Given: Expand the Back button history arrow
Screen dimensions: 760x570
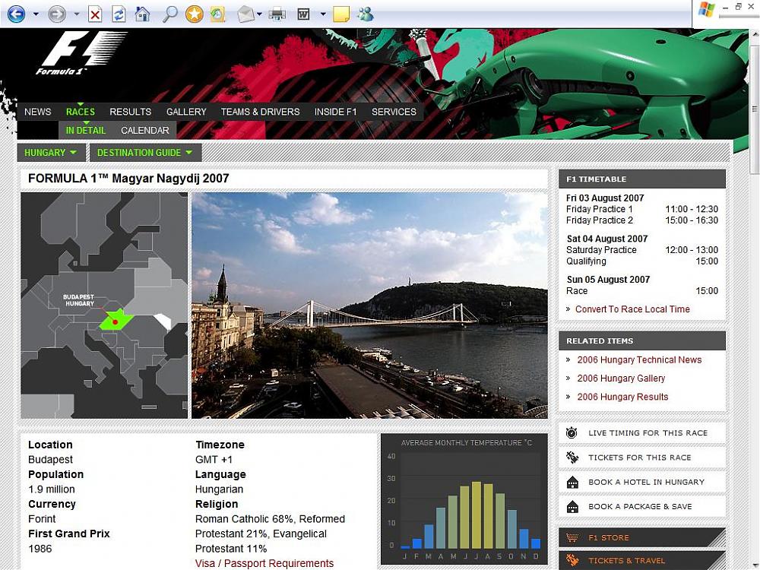Looking at the screenshot, I should click(x=36, y=14).
